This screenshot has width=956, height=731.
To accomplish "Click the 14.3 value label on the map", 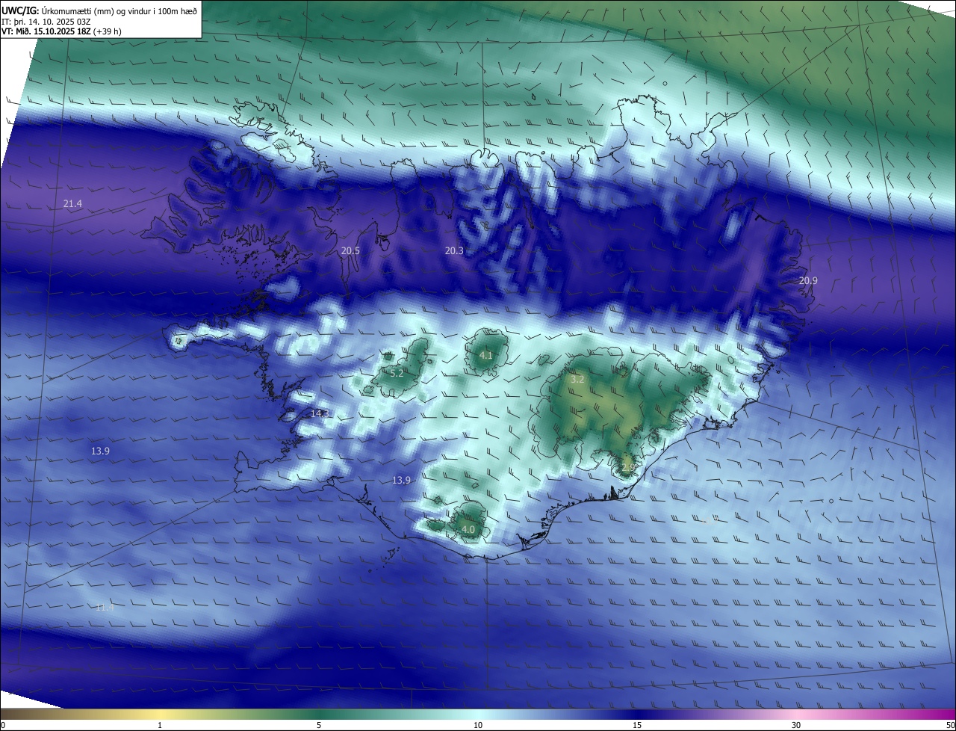I will pos(320,413).
